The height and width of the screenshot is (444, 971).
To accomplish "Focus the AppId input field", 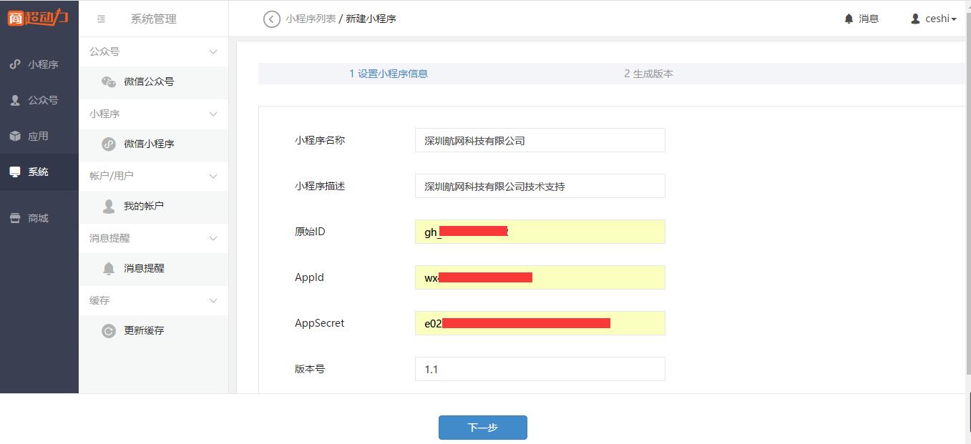I will pyautogui.click(x=540, y=277).
